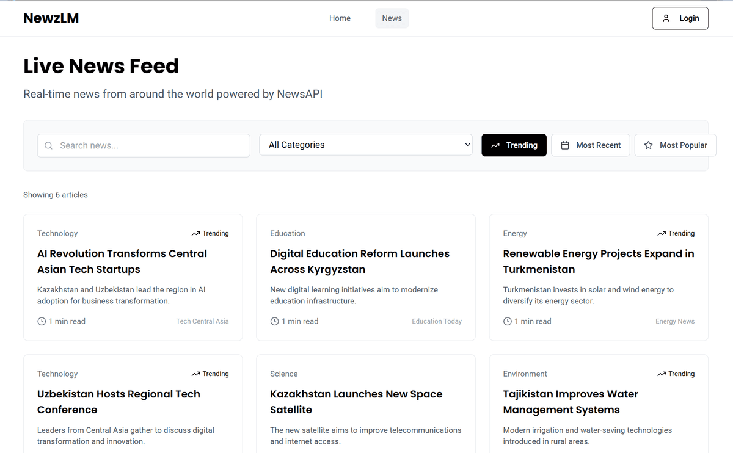
Task: Click the user icon in the Login button
Action: (666, 18)
